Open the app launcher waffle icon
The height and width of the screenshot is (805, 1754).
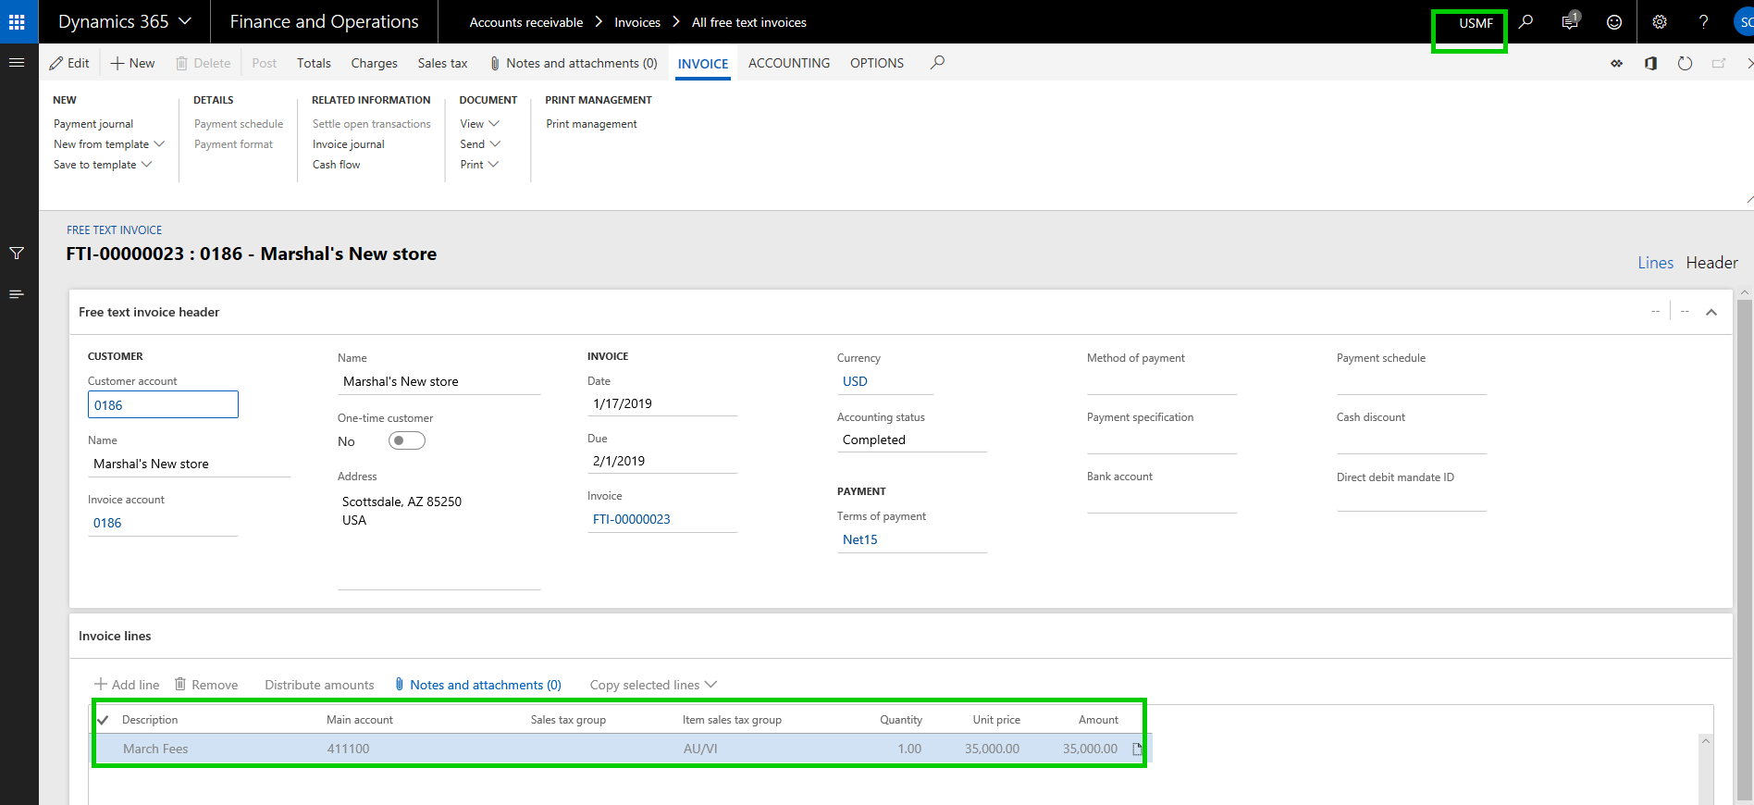(x=17, y=21)
